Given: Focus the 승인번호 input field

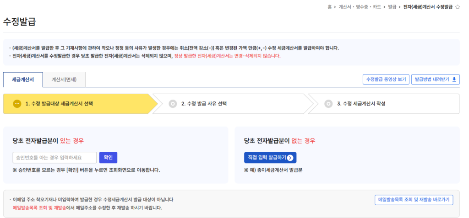Looking at the screenshot, I should (55, 158).
